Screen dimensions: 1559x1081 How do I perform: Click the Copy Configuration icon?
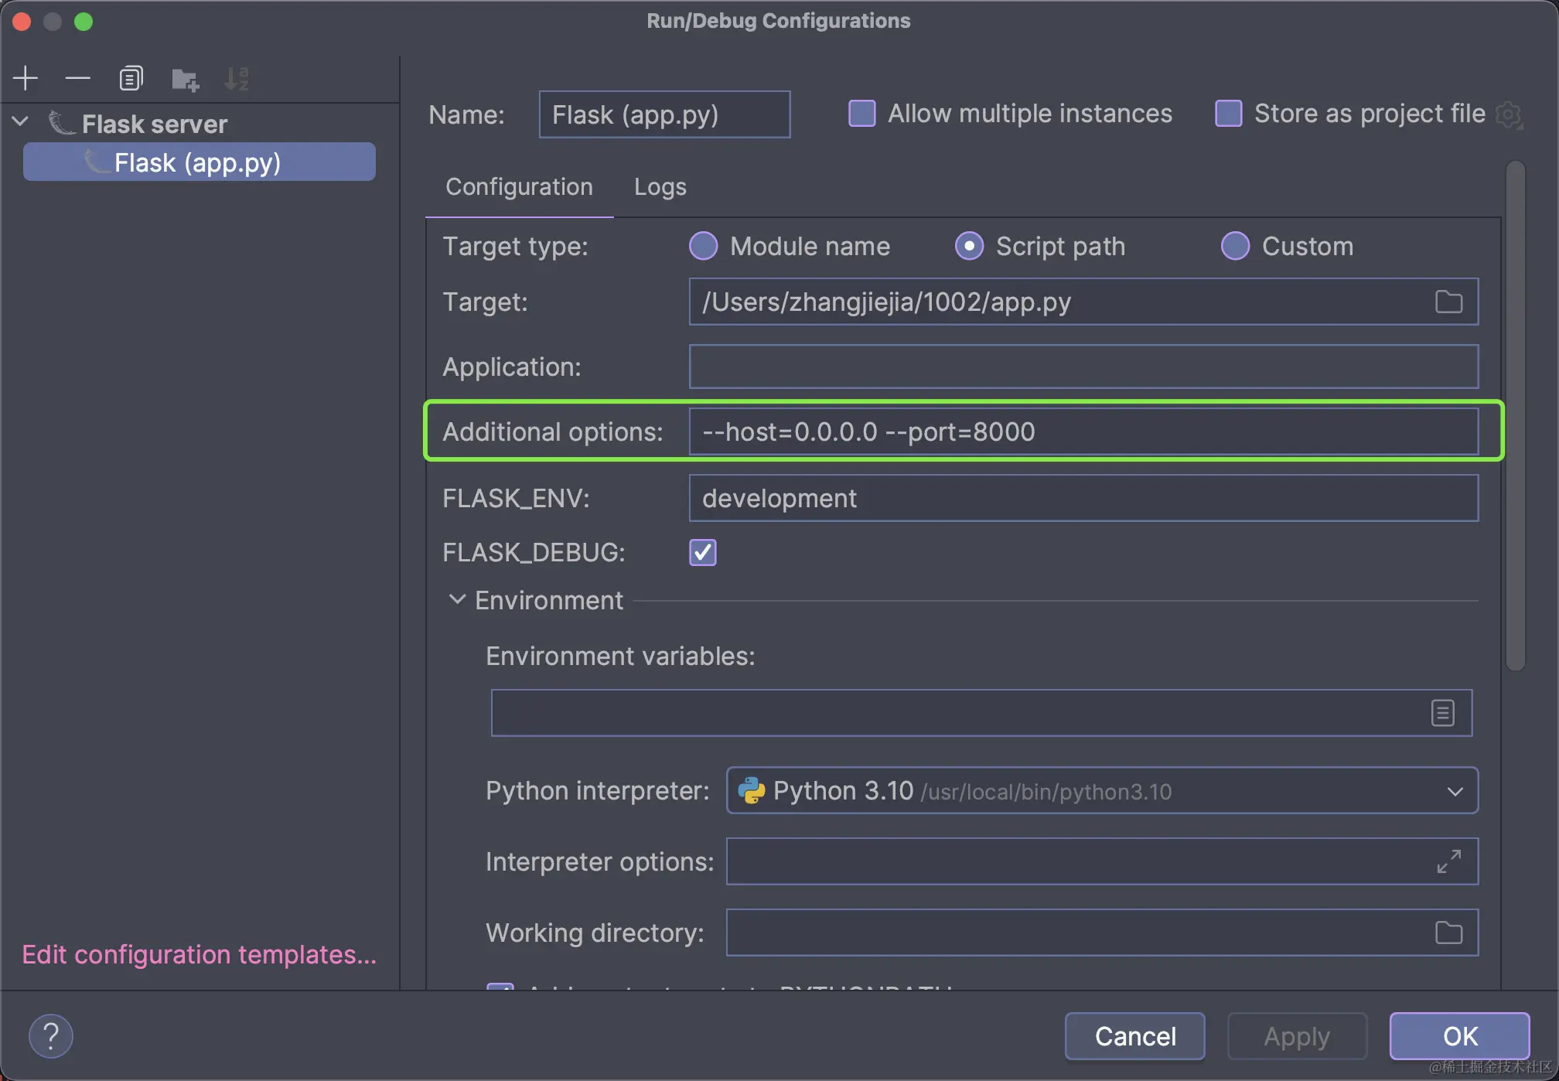(131, 78)
